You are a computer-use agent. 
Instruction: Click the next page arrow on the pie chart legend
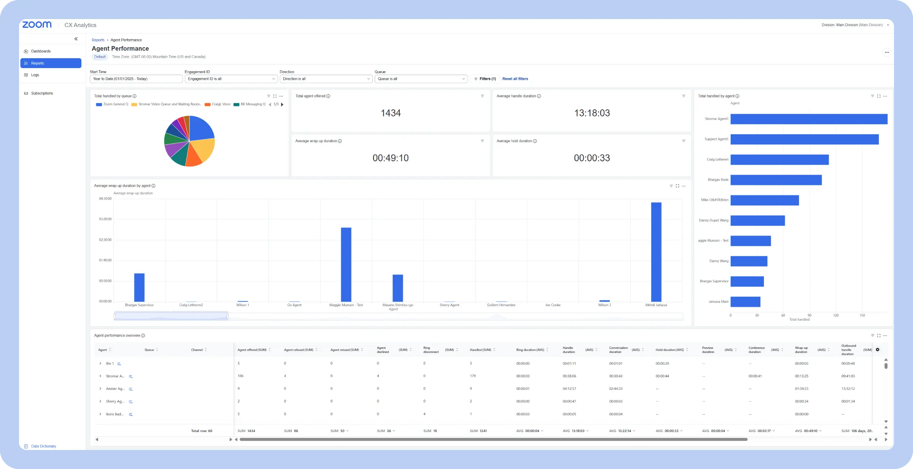point(282,104)
